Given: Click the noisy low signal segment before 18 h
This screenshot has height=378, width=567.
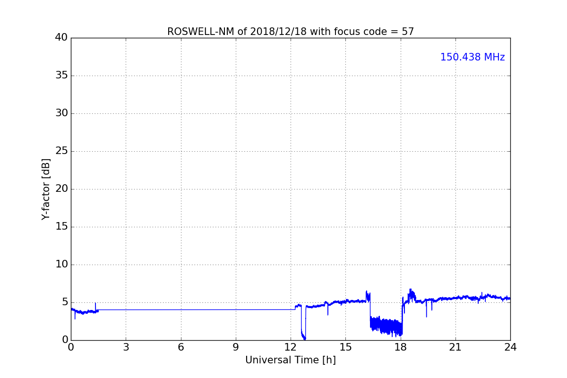Looking at the screenshot, I should point(386,326).
